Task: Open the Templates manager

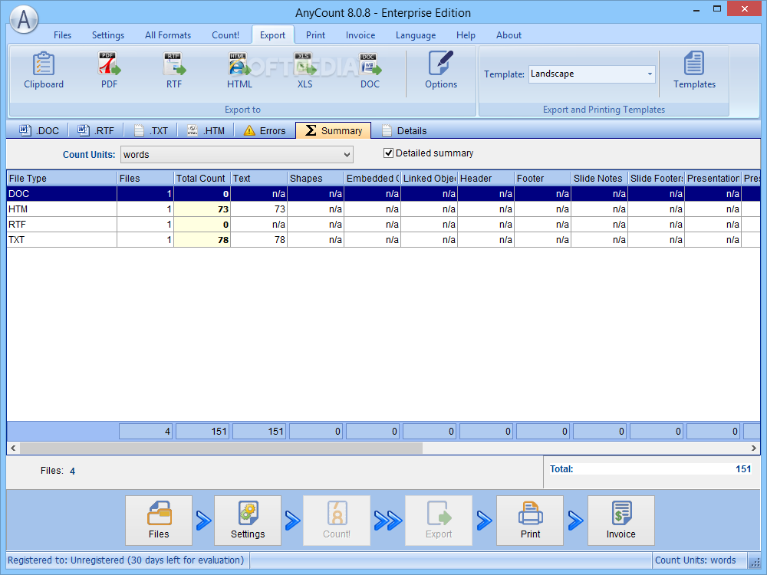Action: pyautogui.click(x=694, y=71)
